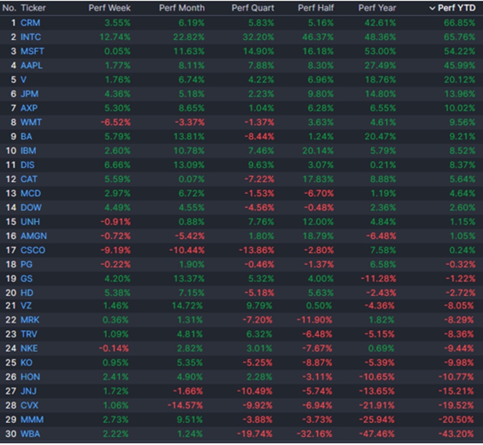The image size is (483, 445).
Task: Select AAPL's Perf Month value 8.11%
Action: click(x=191, y=65)
